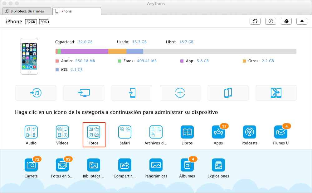Click the 4 badge on iTunes U

pos(286,126)
